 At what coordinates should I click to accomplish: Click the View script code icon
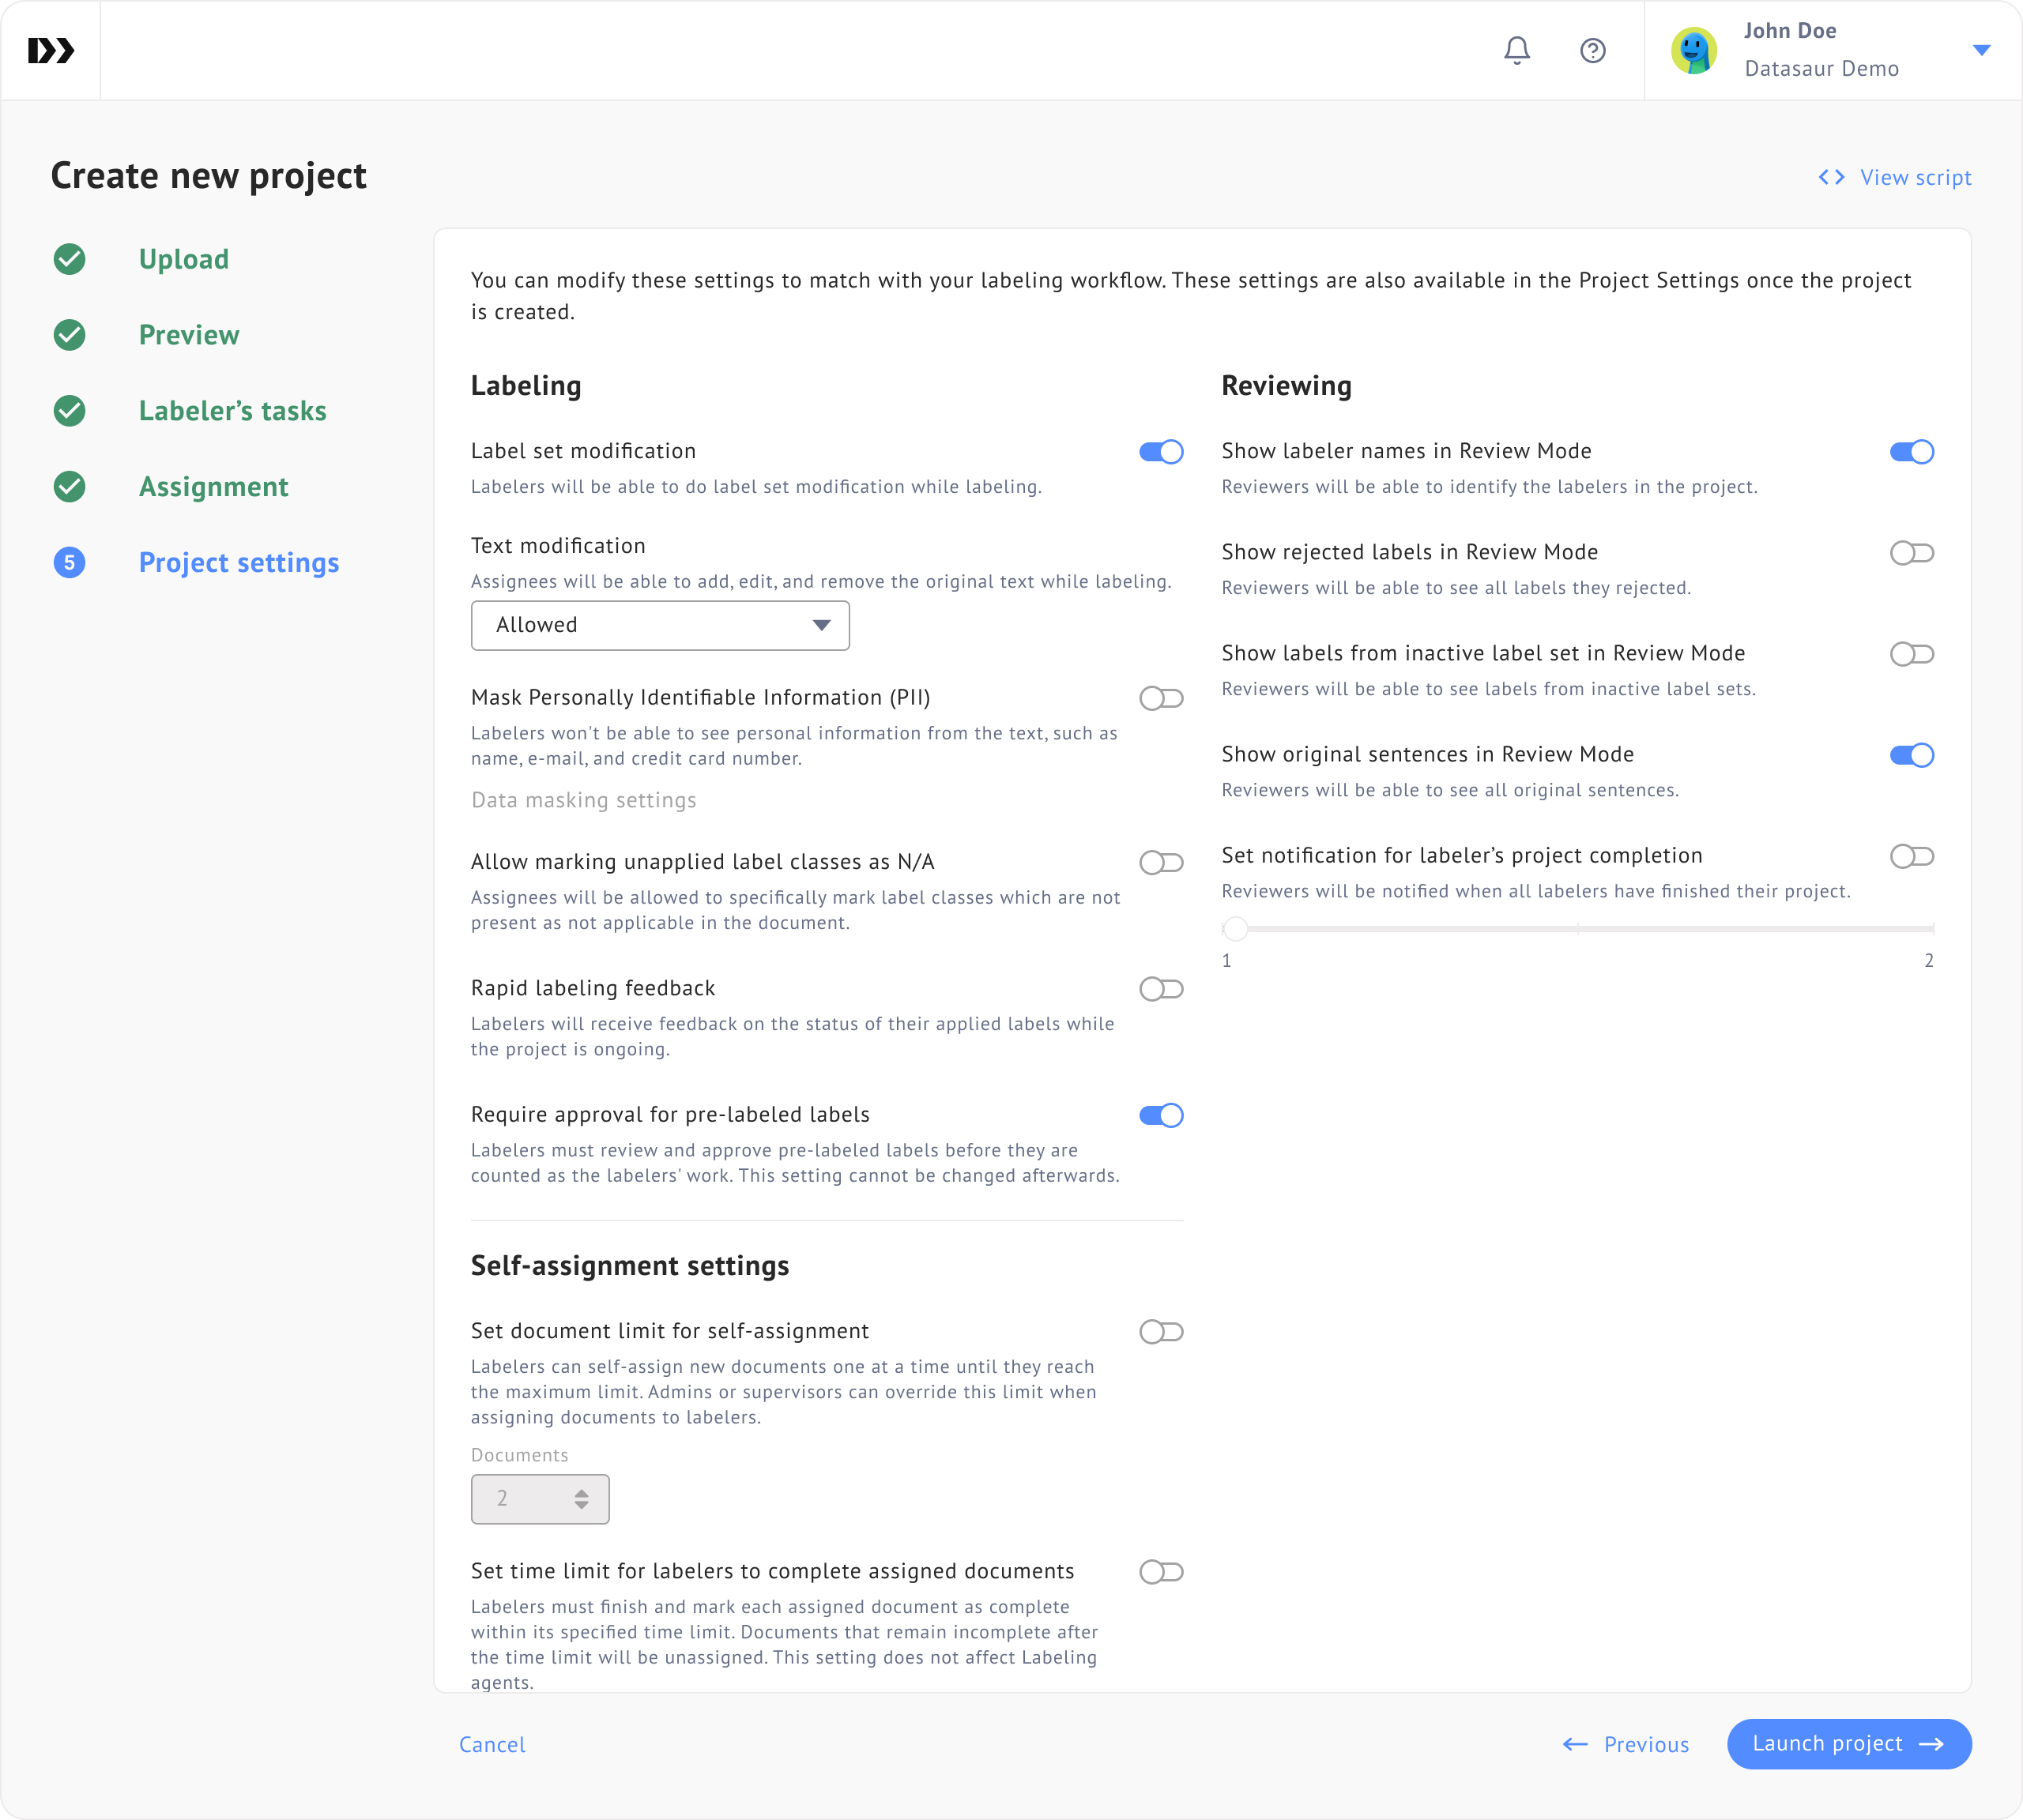[1831, 177]
